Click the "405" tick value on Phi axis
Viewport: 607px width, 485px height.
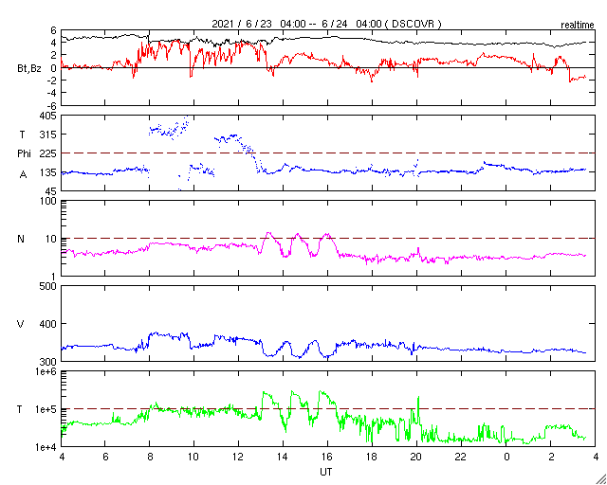click(48, 116)
